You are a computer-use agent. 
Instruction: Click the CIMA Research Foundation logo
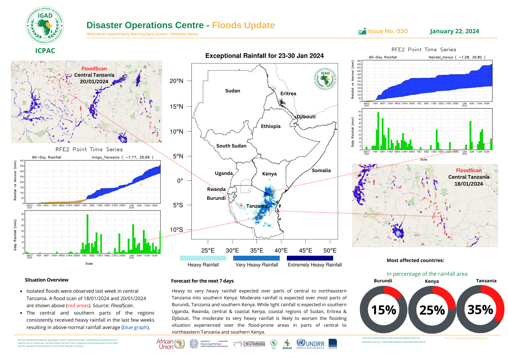pos(333,344)
